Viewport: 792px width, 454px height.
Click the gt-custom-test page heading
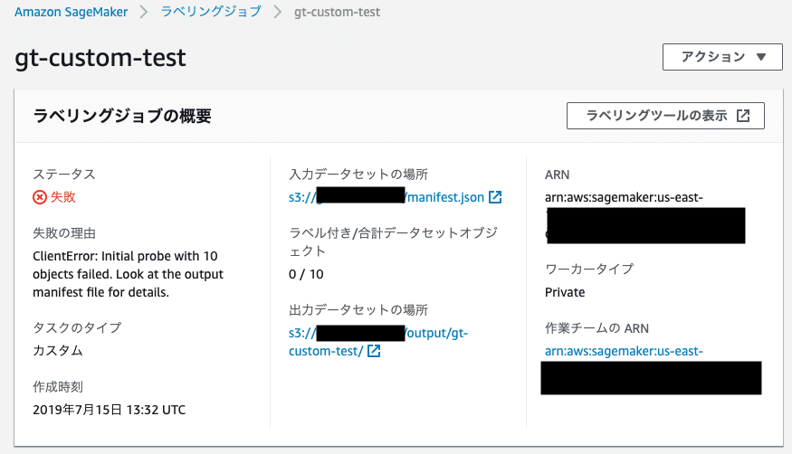point(100,58)
